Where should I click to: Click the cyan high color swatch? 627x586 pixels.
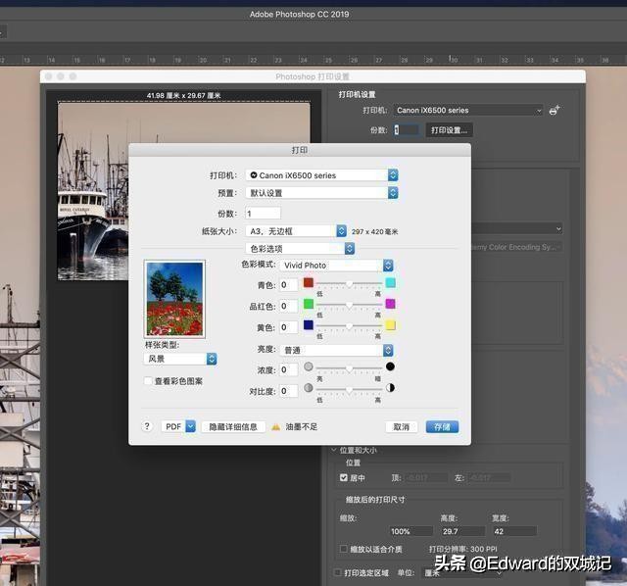point(390,283)
